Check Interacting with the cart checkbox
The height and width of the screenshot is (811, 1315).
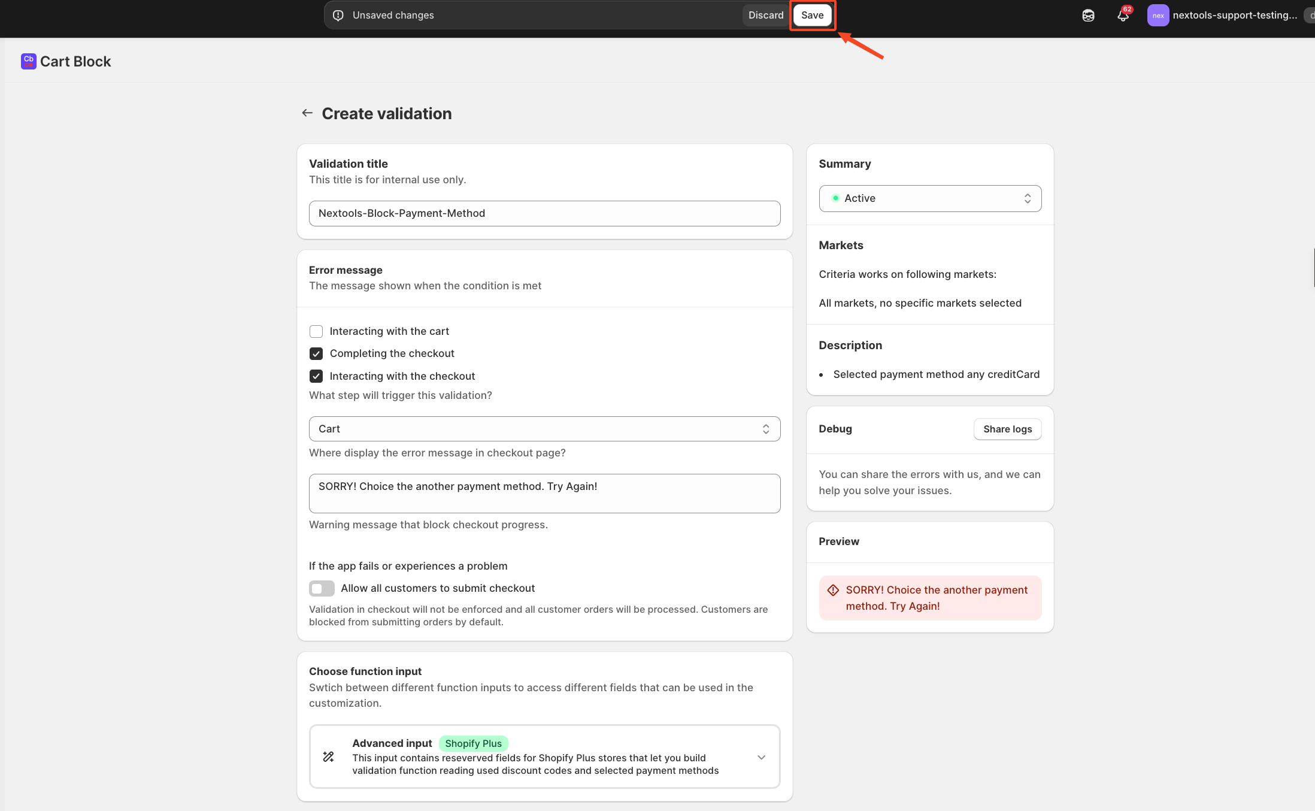pyautogui.click(x=316, y=331)
